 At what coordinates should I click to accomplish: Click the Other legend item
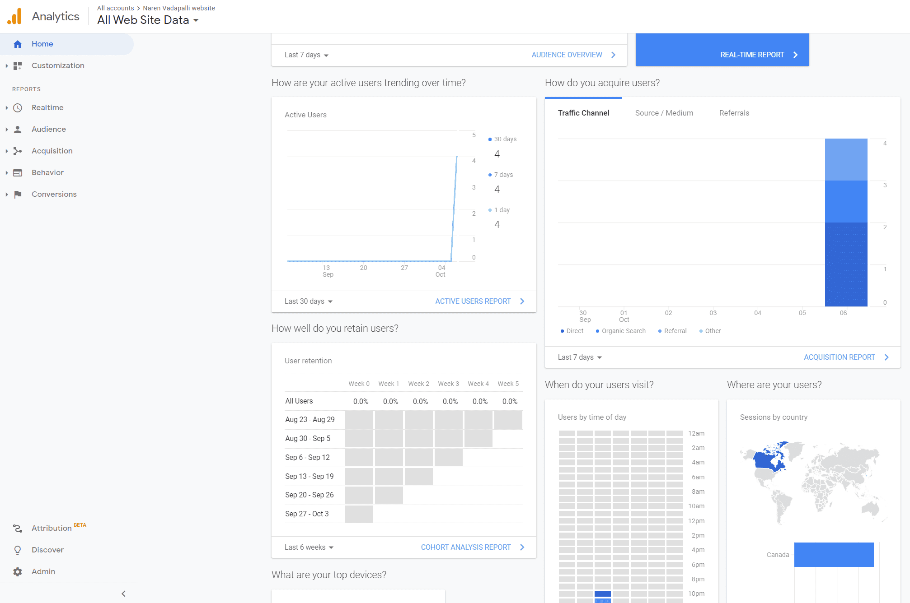[x=710, y=331]
